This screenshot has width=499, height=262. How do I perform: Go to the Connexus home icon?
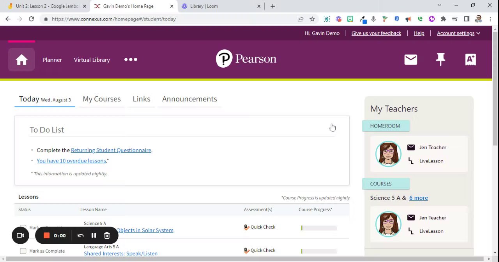[21, 59]
